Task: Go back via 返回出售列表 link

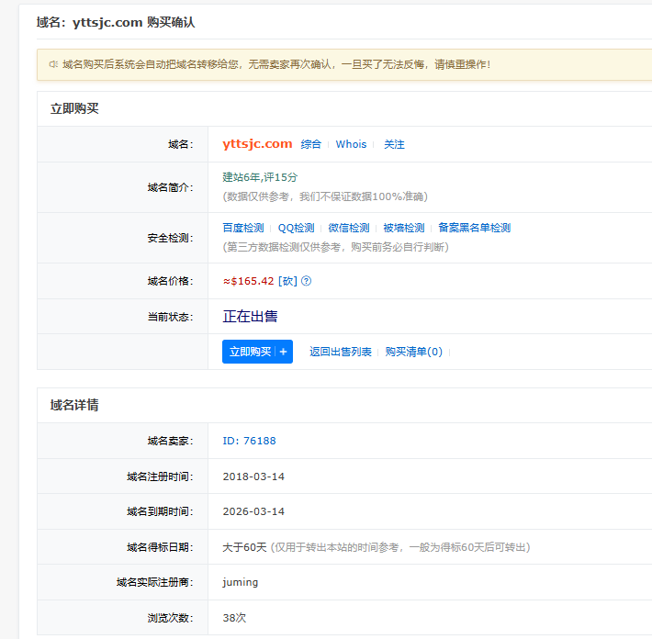Action: pyautogui.click(x=341, y=352)
